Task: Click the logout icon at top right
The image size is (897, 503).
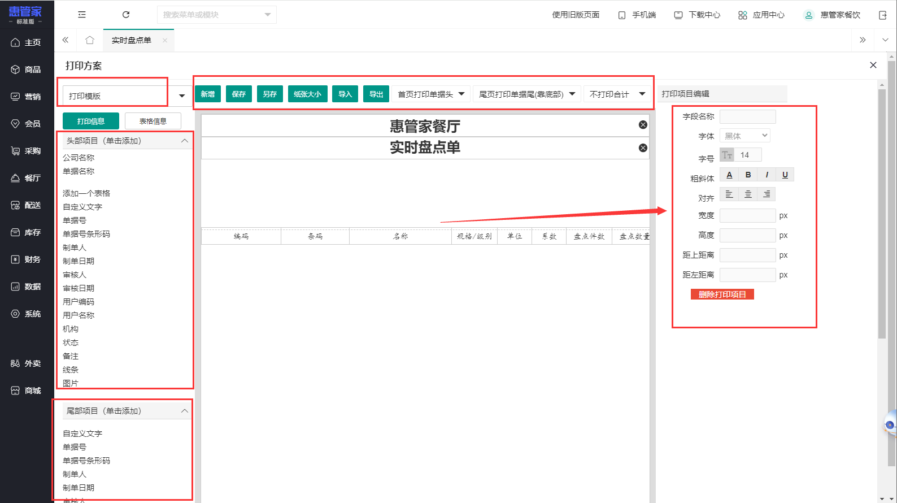Action: click(883, 15)
